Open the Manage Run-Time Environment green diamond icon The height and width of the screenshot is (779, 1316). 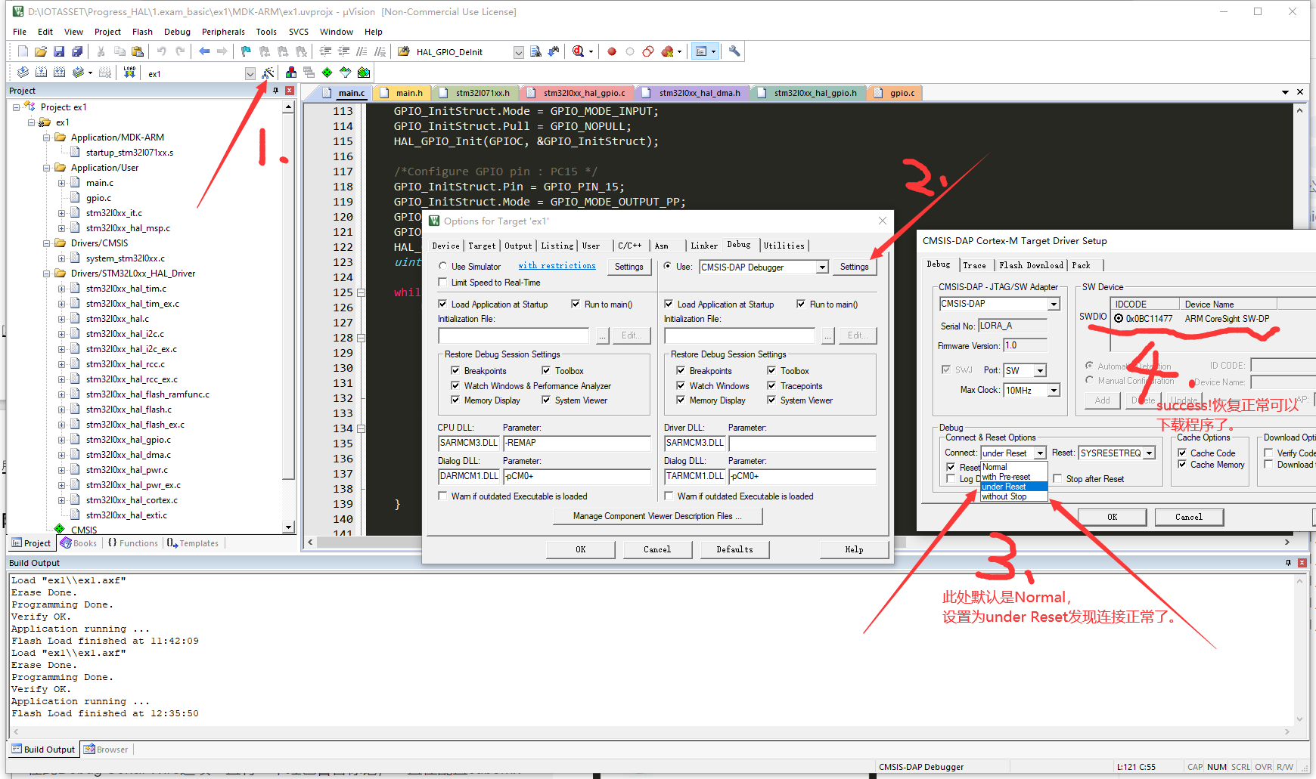click(x=327, y=72)
